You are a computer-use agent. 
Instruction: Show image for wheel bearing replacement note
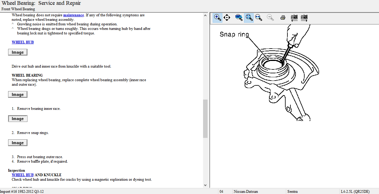click(18, 94)
